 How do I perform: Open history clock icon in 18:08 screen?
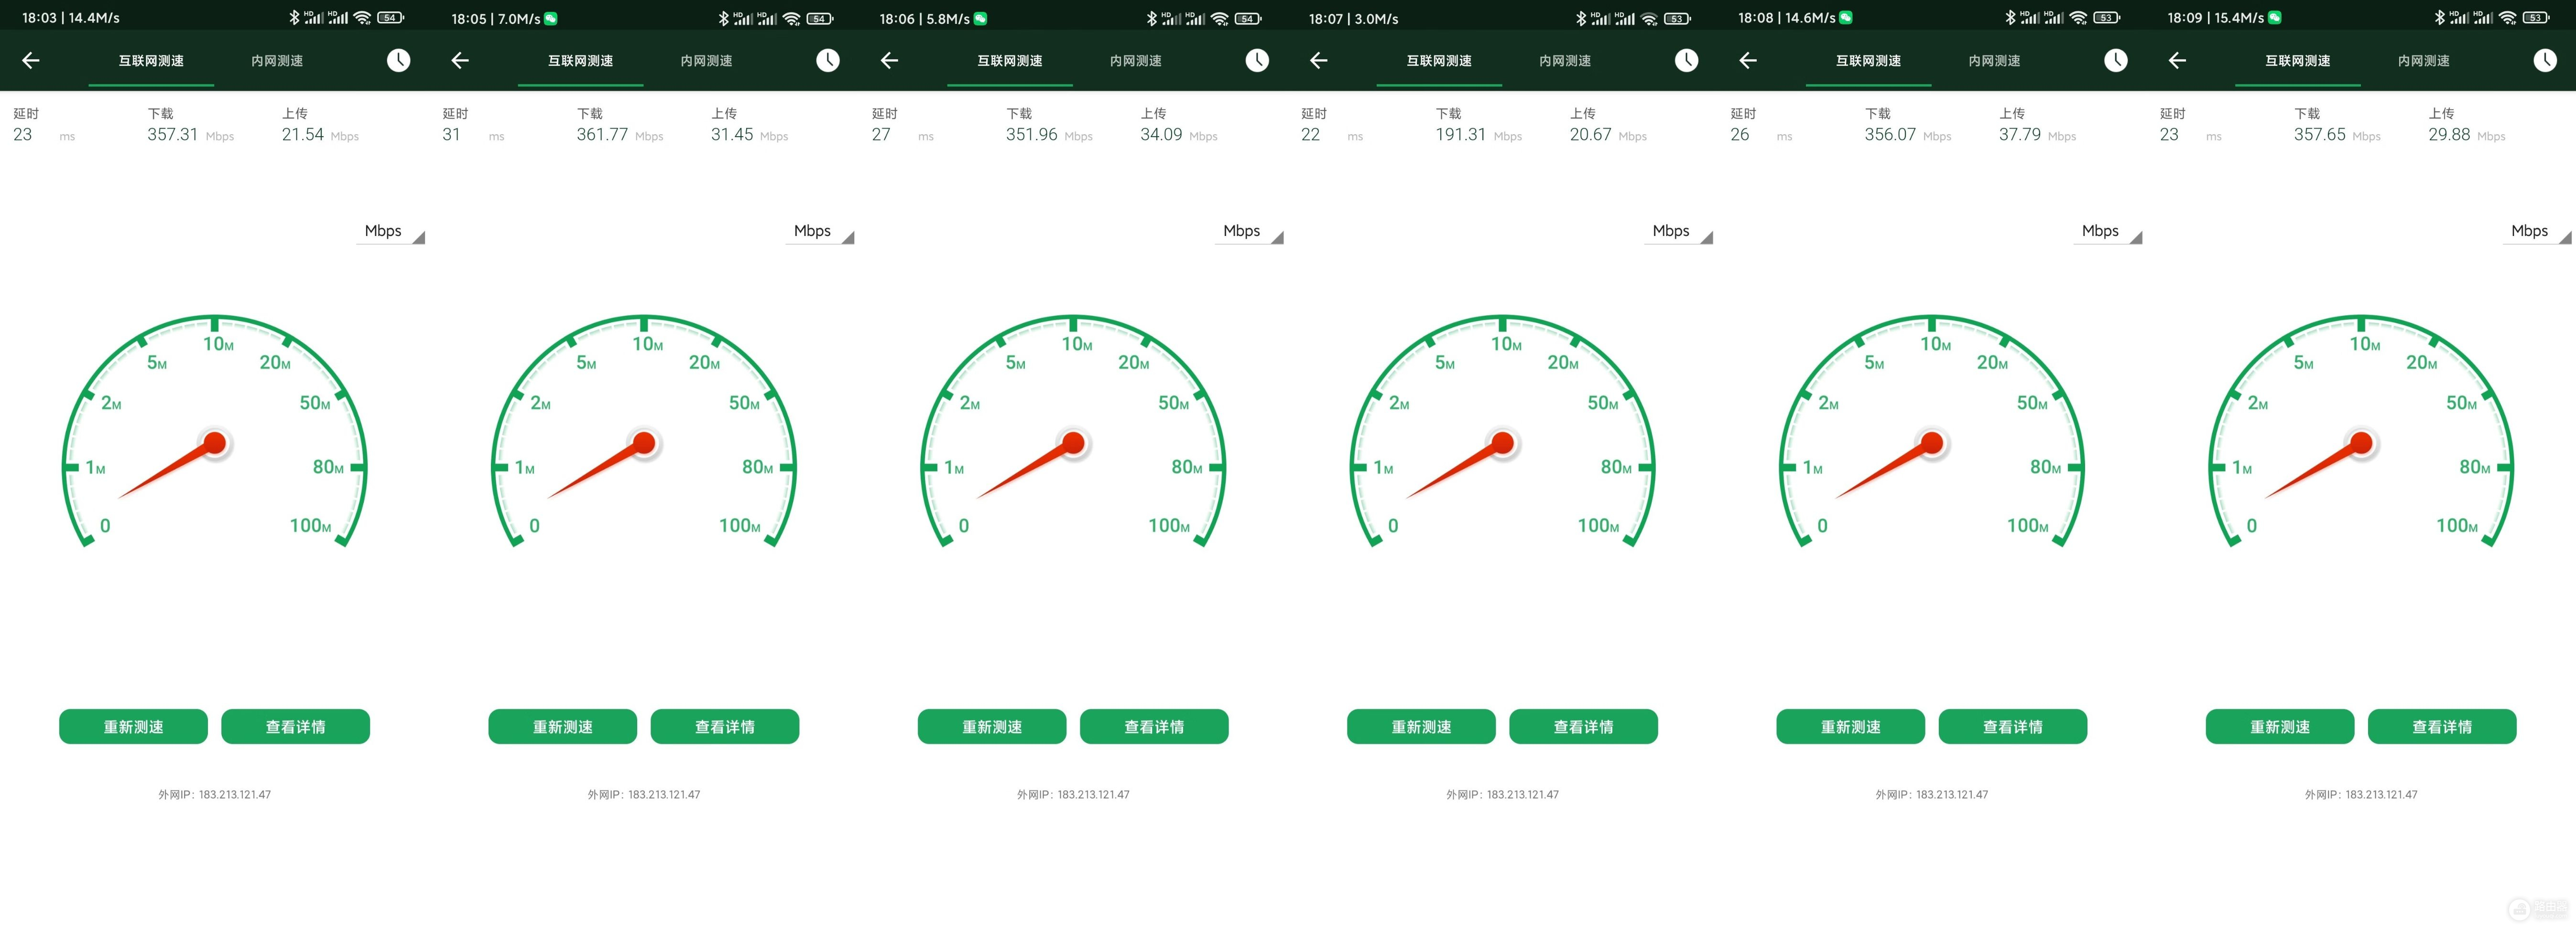(x=2116, y=61)
